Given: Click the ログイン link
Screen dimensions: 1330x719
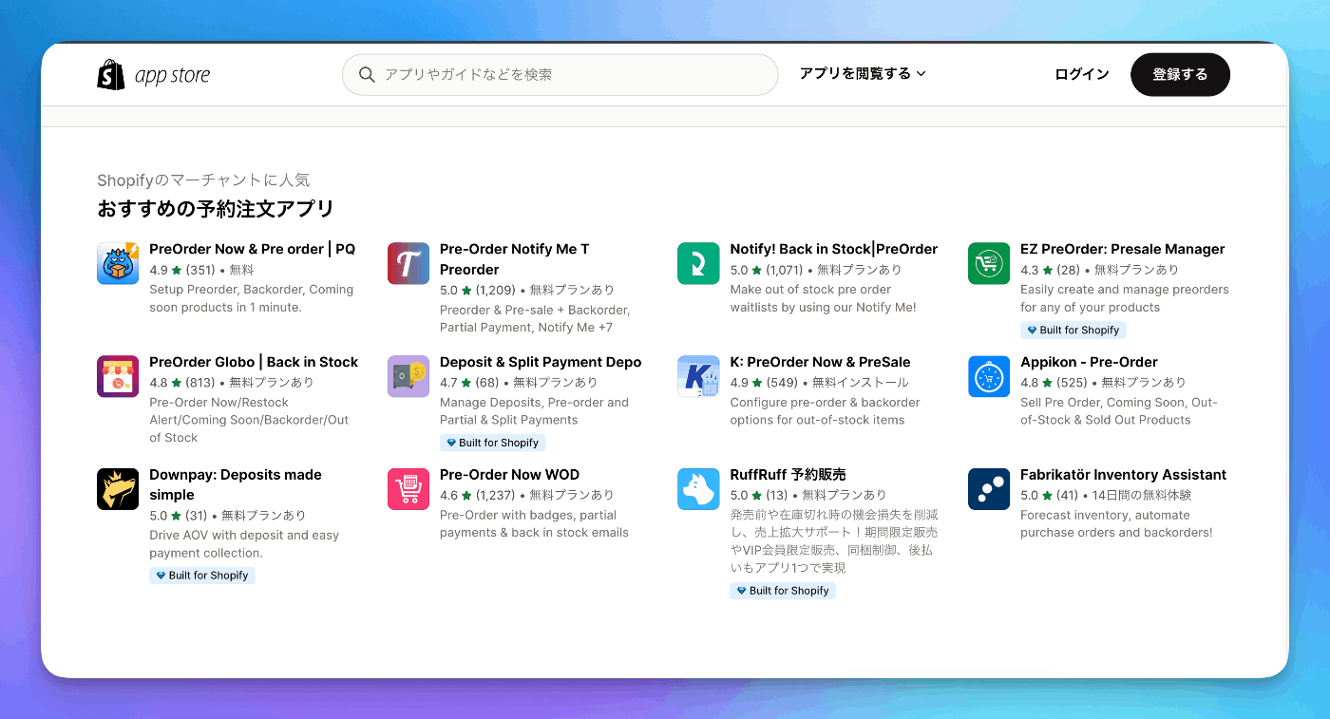Looking at the screenshot, I should pyautogui.click(x=1082, y=74).
